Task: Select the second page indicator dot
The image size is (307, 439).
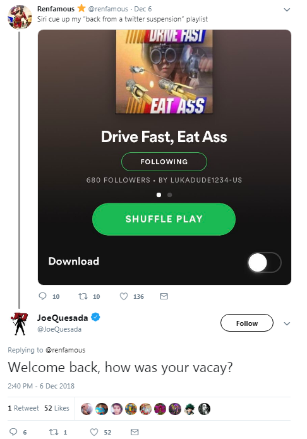Action: click(169, 195)
